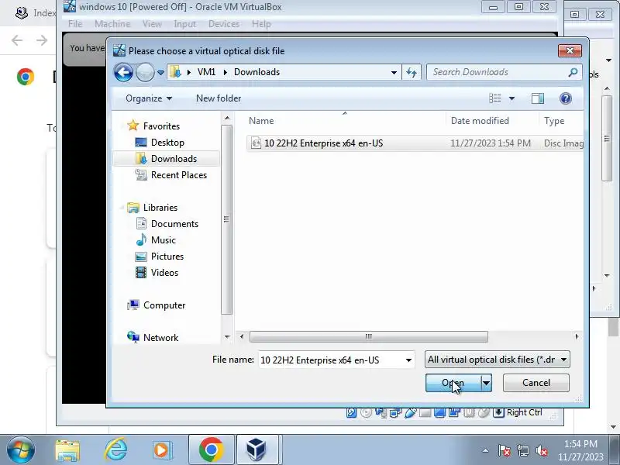Sort files by the Name column
Image resolution: width=620 pixels, height=465 pixels.
261,121
